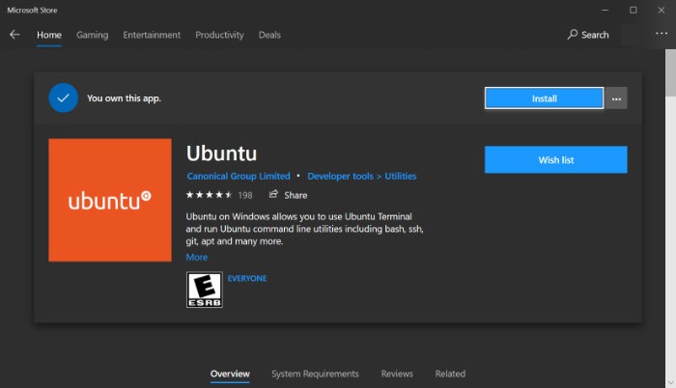The height and width of the screenshot is (388, 676).
Task: Switch to the Gaming tab
Action: coord(93,35)
